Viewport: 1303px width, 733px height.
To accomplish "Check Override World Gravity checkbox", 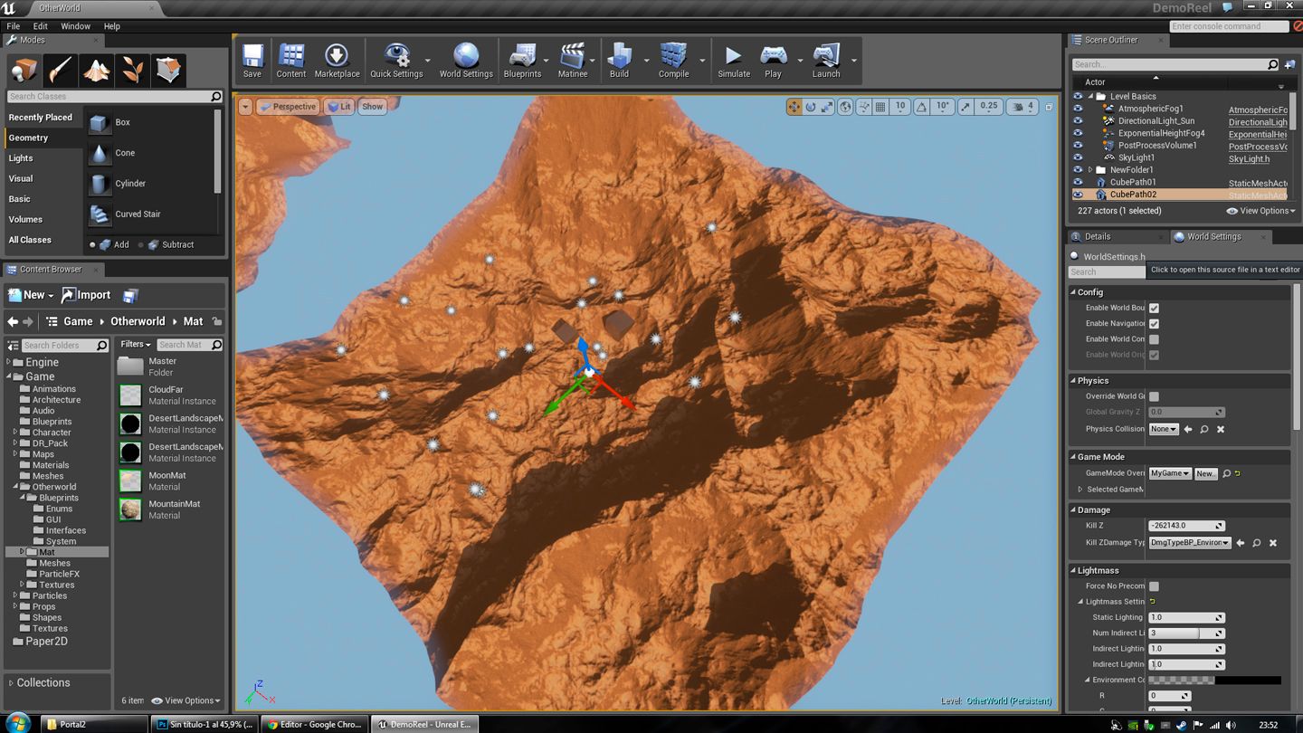I will [x=1154, y=396].
